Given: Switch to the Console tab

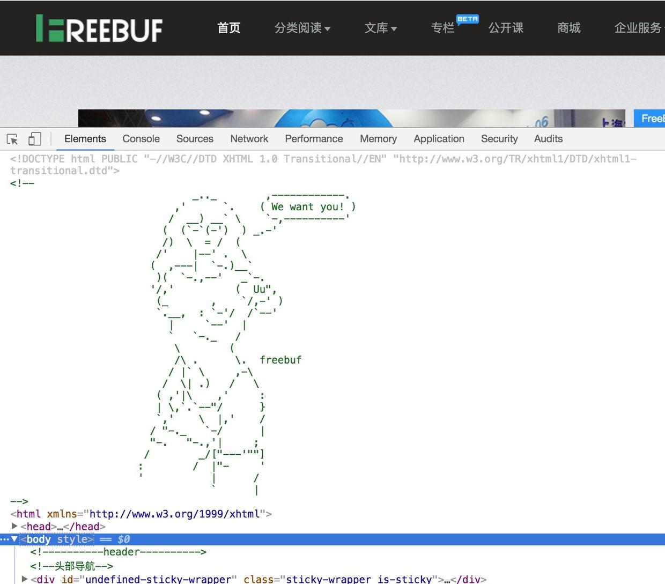Looking at the screenshot, I should [141, 139].
